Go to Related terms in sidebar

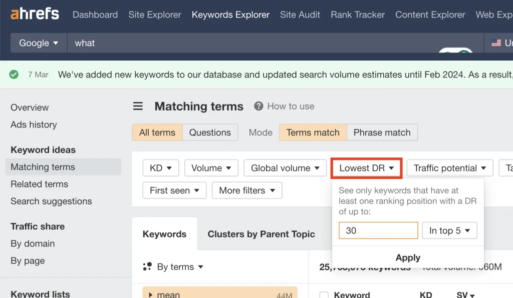pyautogui.click(x=39, y=184)
